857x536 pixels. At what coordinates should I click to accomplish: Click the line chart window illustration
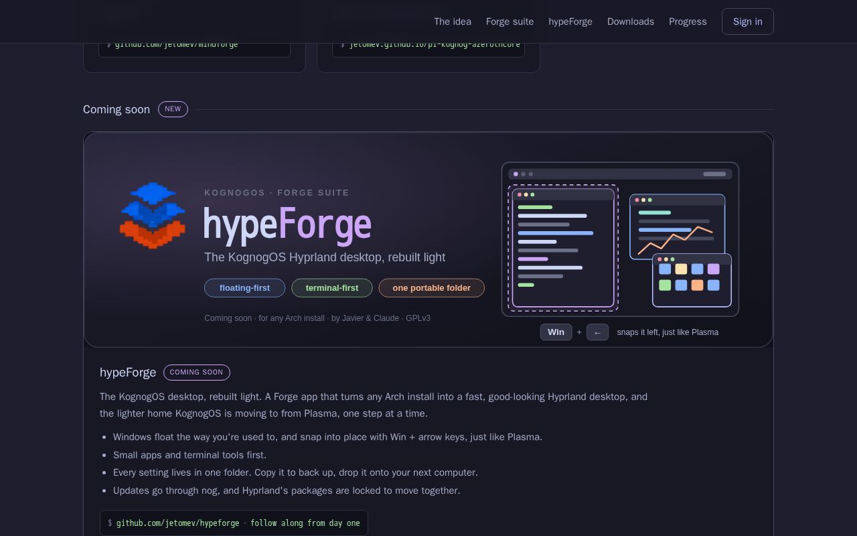coord(678,226)
